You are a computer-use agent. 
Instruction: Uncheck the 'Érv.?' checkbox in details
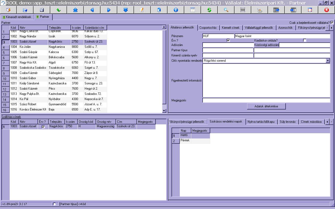pos(228,40)
